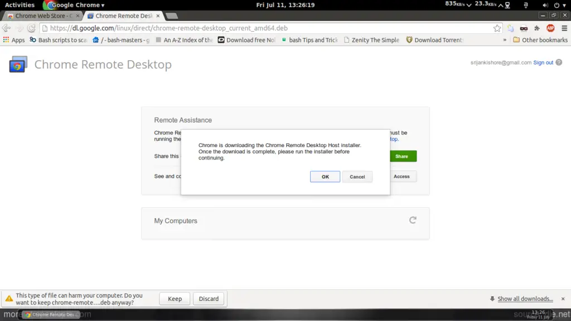Click the browser forward arrow
The width and height of the screenshot is (571, 321).
pos(20,28)
